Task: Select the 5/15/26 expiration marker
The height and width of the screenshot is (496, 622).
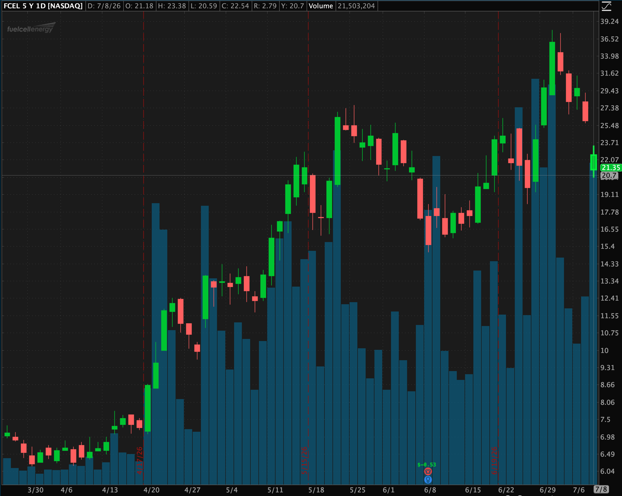Action: coord(305,460)
